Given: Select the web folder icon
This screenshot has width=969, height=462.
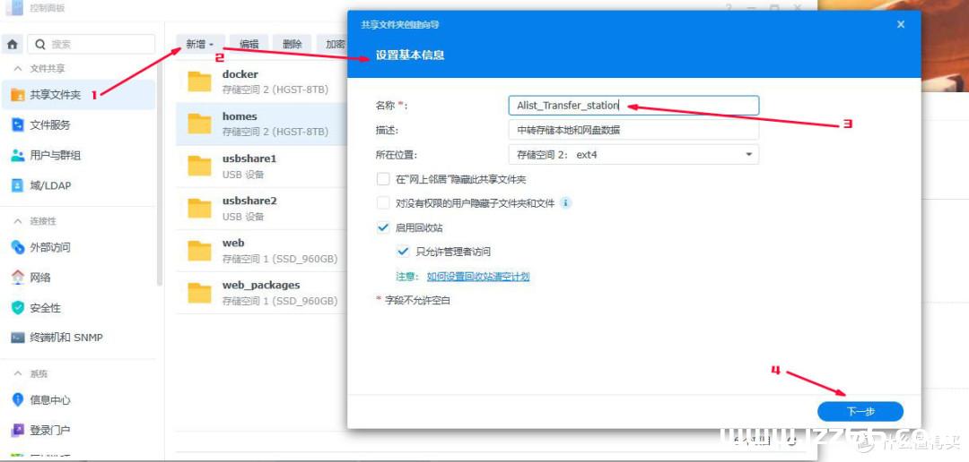Looking at the screenshot, I should pos(199,251).
